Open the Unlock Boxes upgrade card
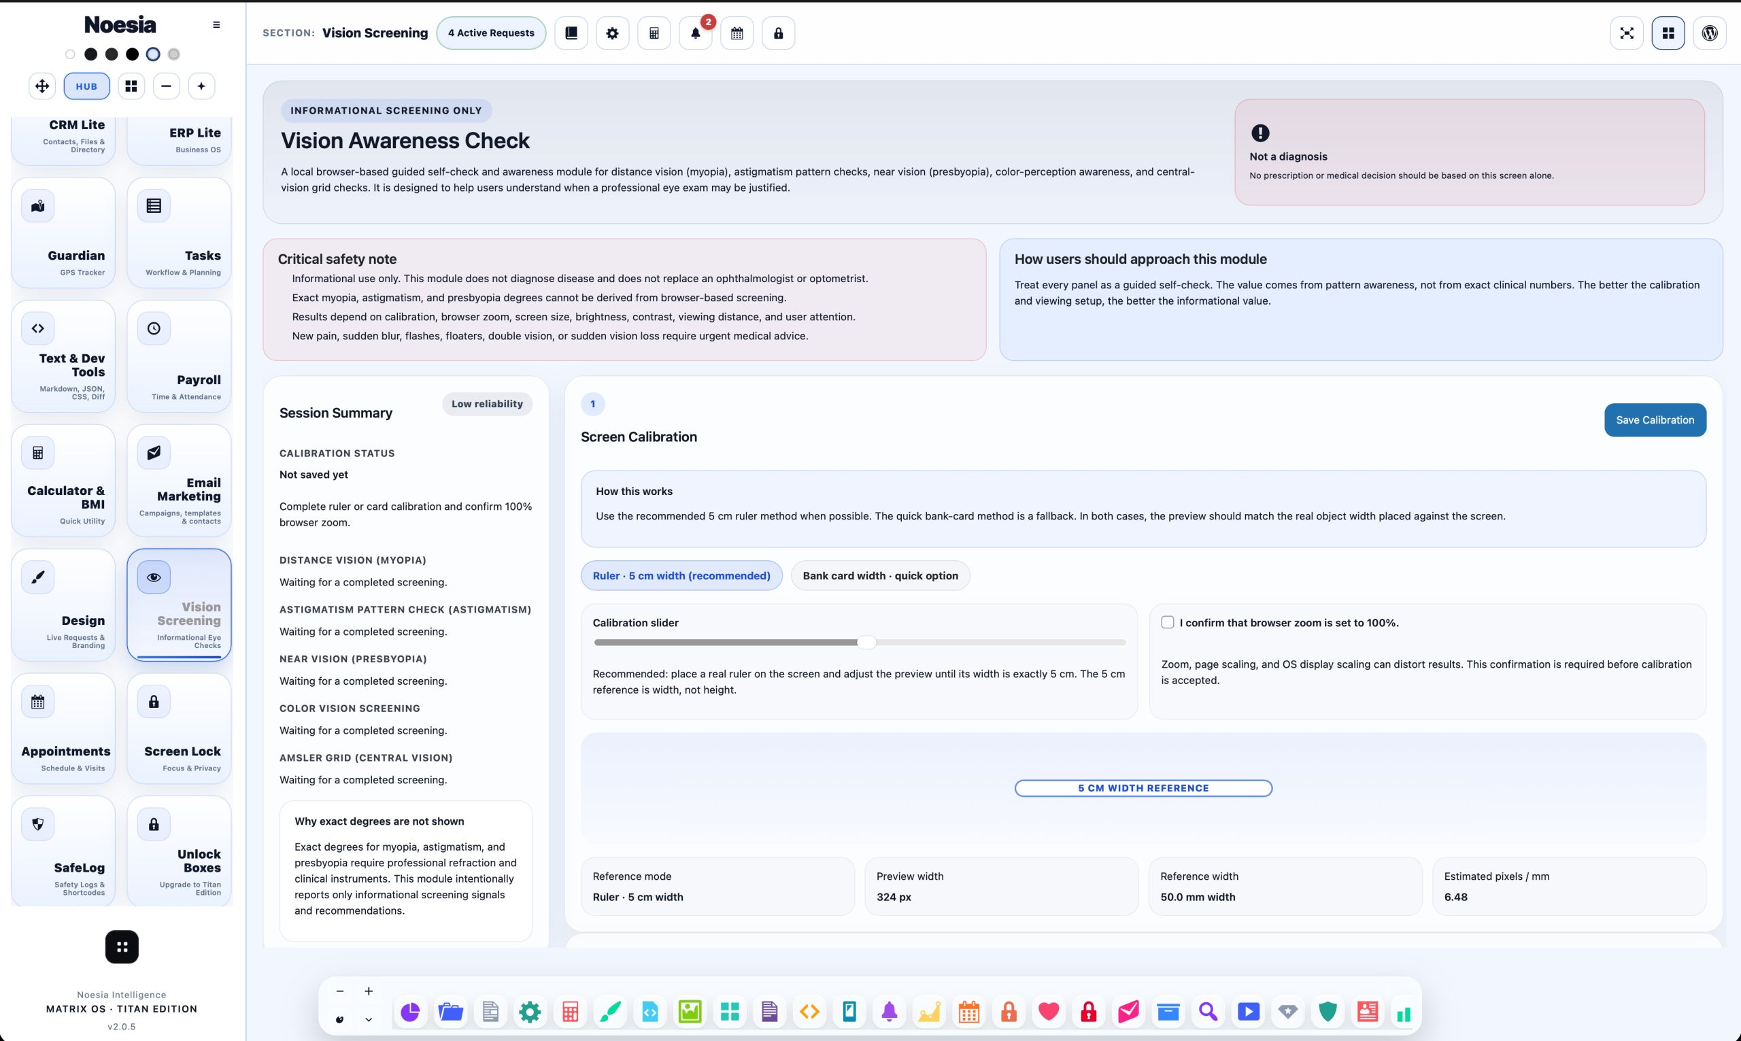1741x1041 pixels. point(179,851)
